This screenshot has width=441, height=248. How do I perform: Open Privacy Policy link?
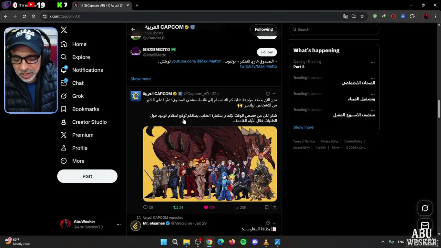329,142
